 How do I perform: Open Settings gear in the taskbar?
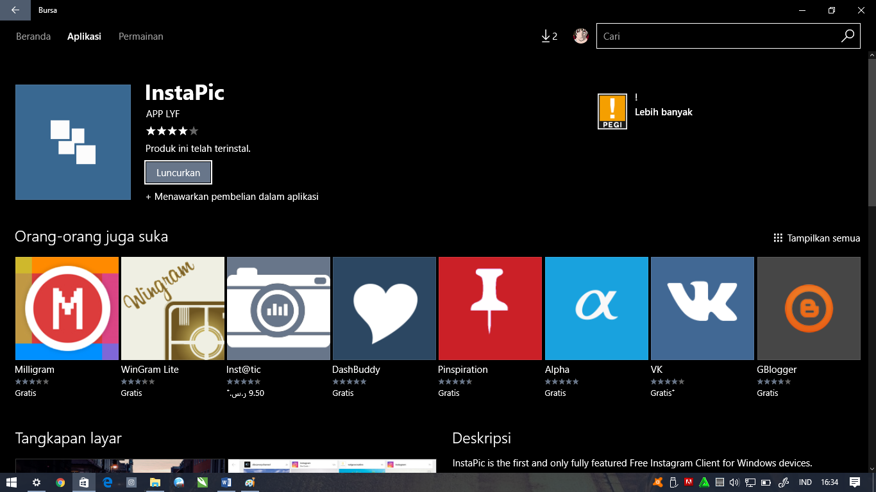(x=37, y=482)
